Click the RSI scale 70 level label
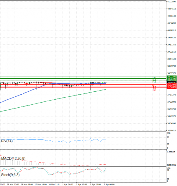177x186 pixels. click(x=168, y=138)
